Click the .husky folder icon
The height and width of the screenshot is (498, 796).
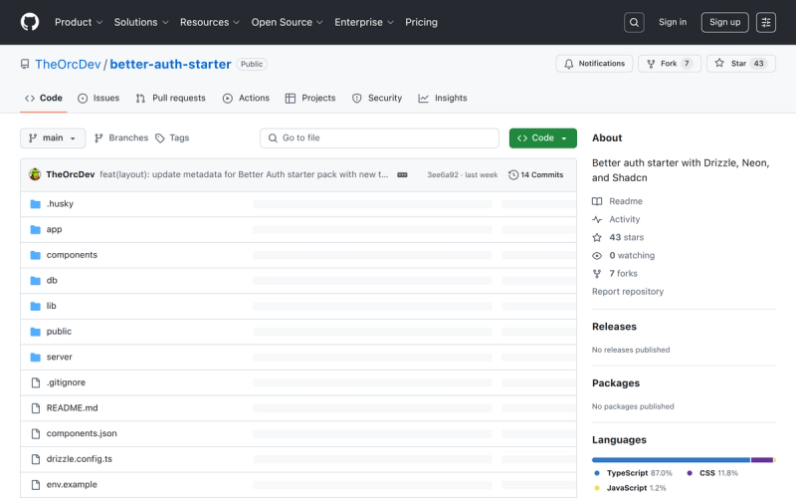tap(35, 204)
